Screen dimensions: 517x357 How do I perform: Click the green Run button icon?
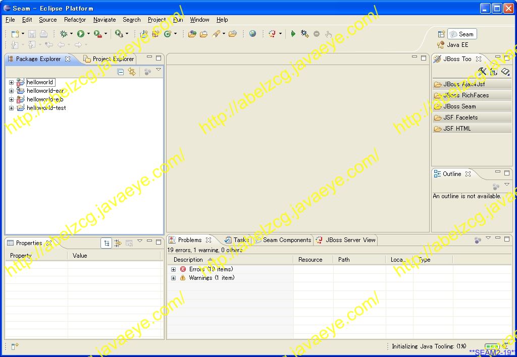[x=81, y=34]
